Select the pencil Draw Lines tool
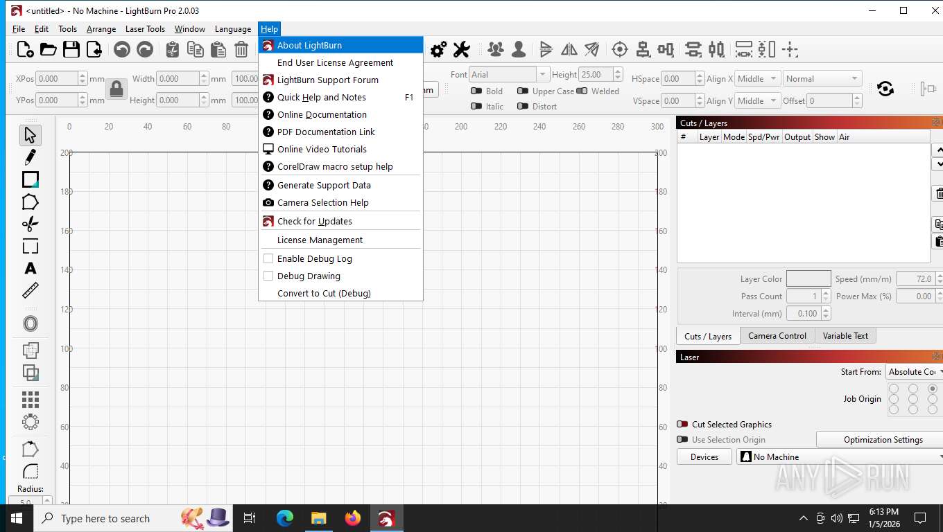Viewport: 943px width, 532px height. [x=30, y=157]
